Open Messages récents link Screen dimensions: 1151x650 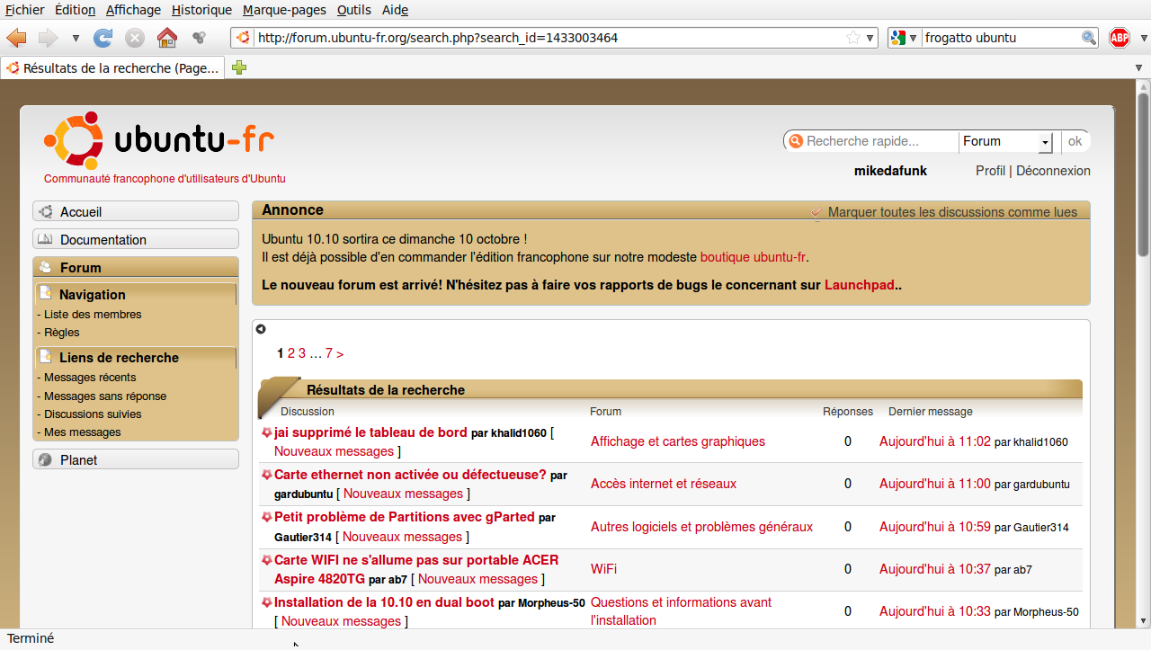(90, 378)
